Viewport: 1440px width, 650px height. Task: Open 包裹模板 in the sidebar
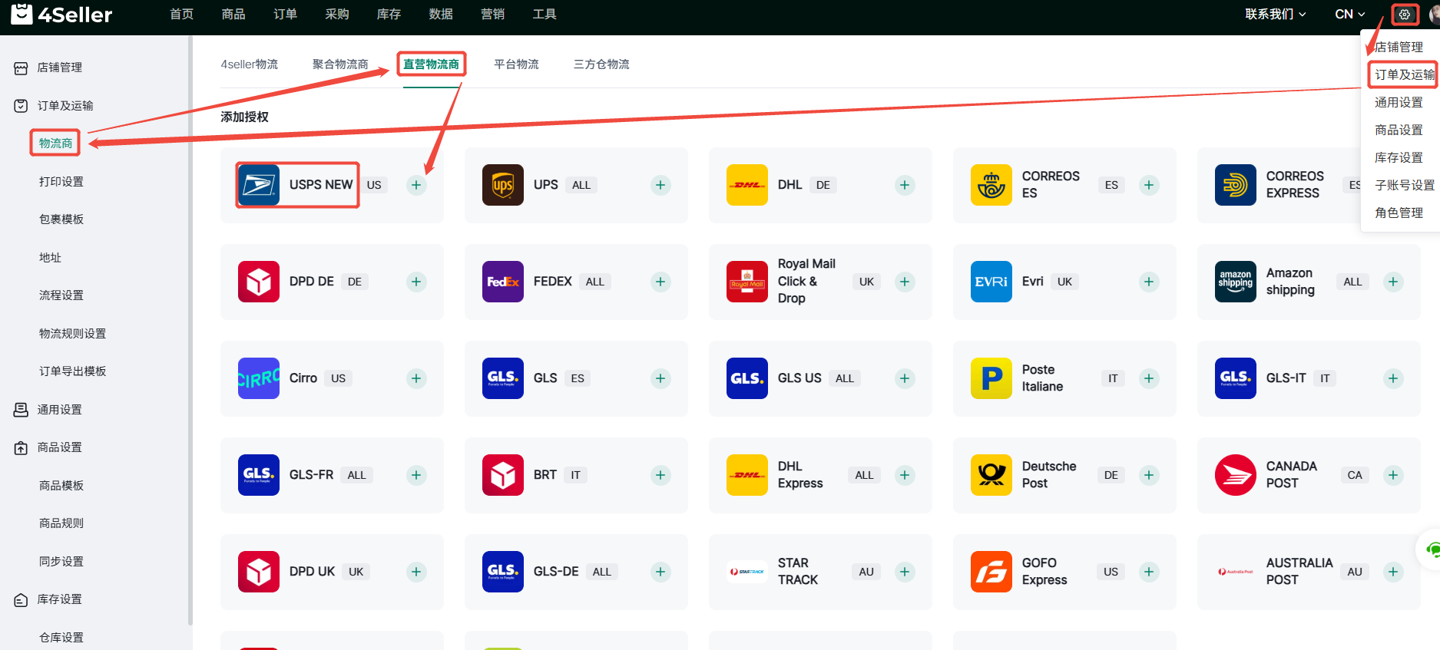(x=61, y=219)
